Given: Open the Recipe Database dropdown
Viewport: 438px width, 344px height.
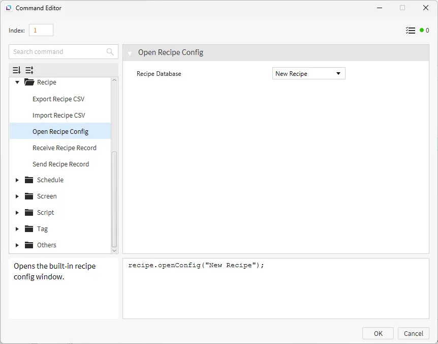Looking at the screenshot, I should [x=309, y=74].
